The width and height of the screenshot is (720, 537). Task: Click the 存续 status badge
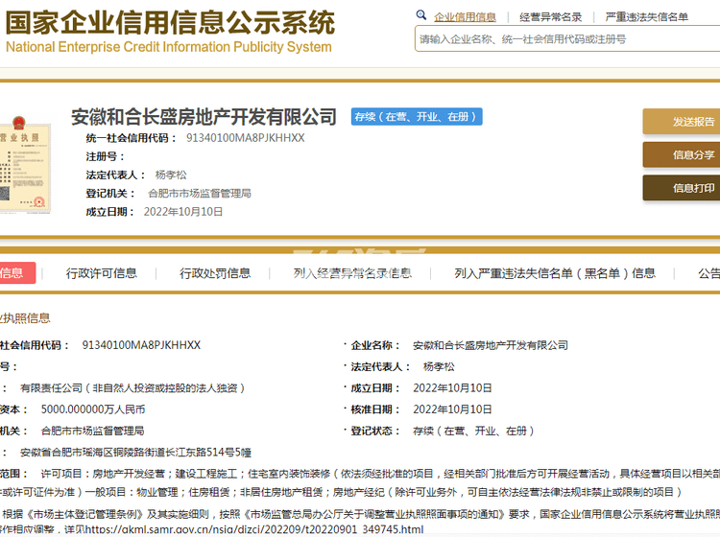pos(417,117)
